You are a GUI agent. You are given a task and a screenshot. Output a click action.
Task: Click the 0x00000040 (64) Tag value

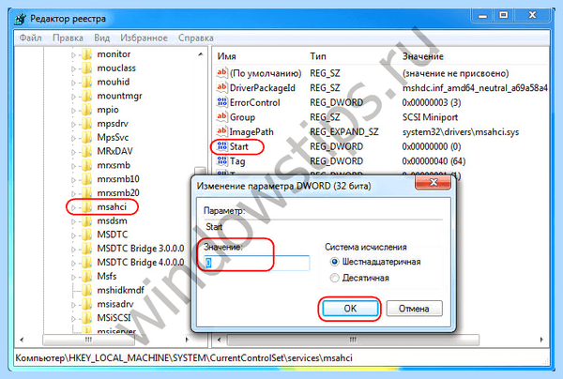[434, 161]
